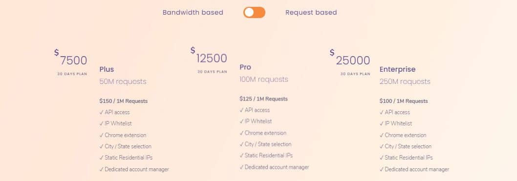Click the 250M requests text
The width and height of the screenshot is (517, 181).
tap(405, 81)
